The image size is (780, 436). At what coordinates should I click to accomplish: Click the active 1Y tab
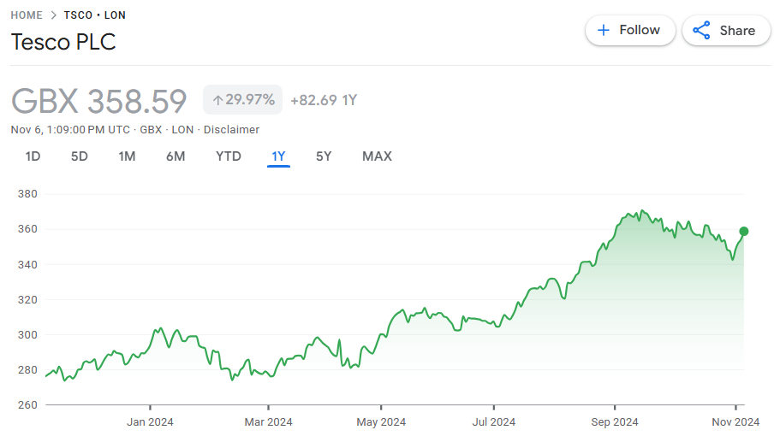pyautogui.click(x=278, y=156)
